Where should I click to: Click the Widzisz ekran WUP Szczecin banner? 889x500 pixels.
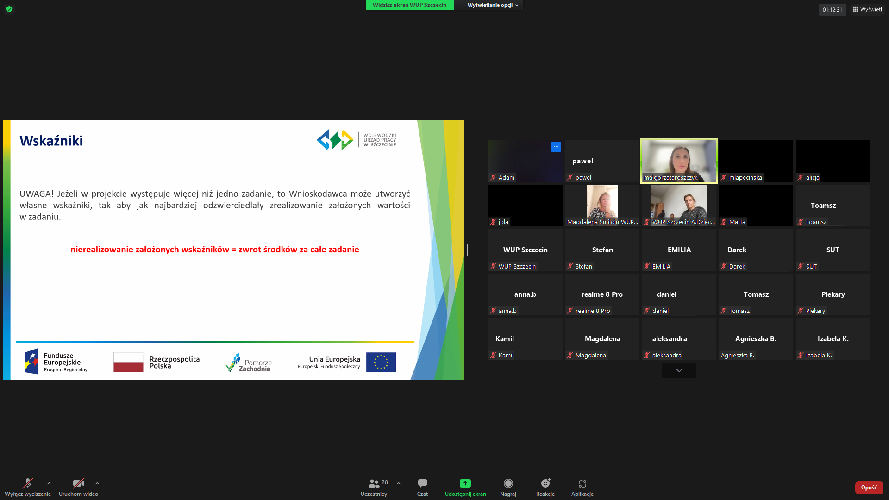[410, 5]
